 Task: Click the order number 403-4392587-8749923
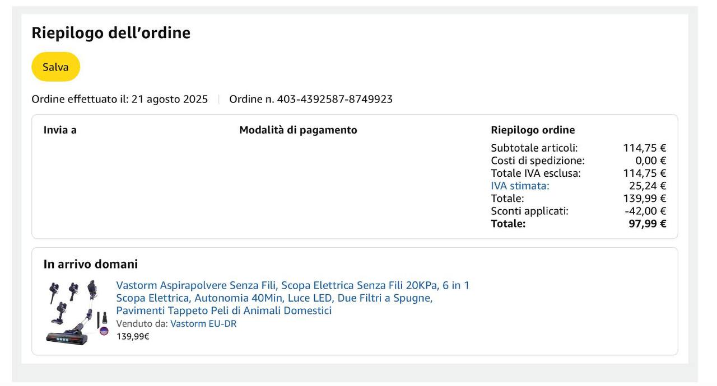point(334,99)
